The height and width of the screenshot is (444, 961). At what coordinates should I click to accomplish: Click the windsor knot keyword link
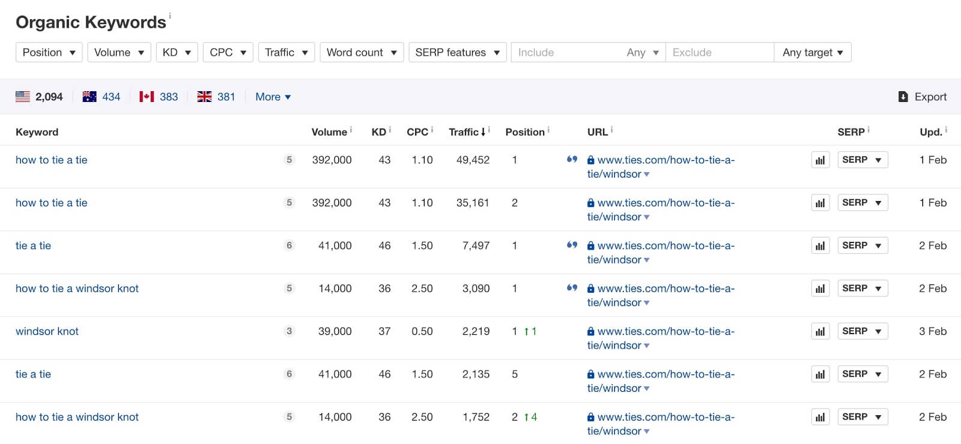coord(47,331)
